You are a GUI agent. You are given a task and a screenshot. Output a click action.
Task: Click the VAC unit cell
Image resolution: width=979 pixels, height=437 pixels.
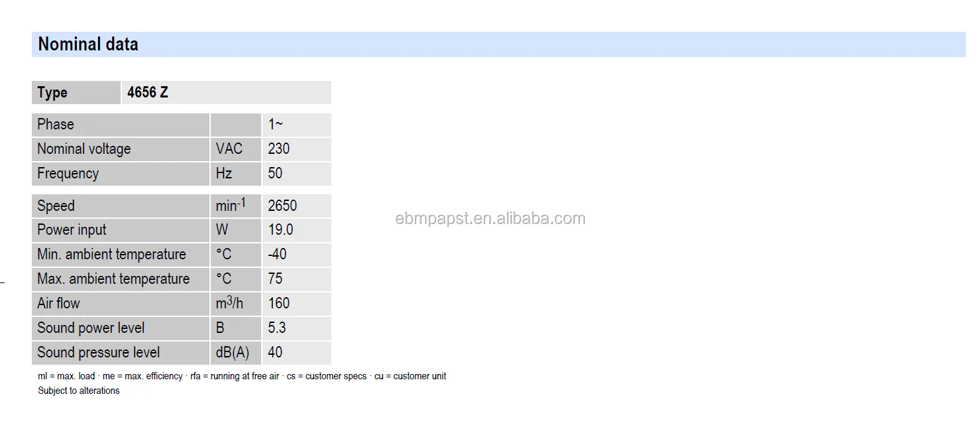229,149
